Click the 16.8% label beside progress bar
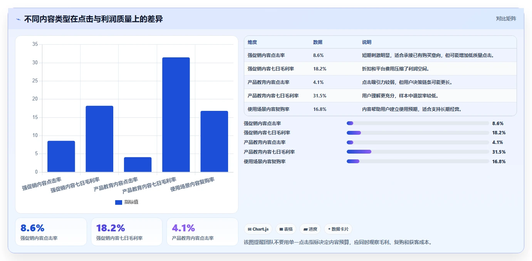 pos(499,161)
